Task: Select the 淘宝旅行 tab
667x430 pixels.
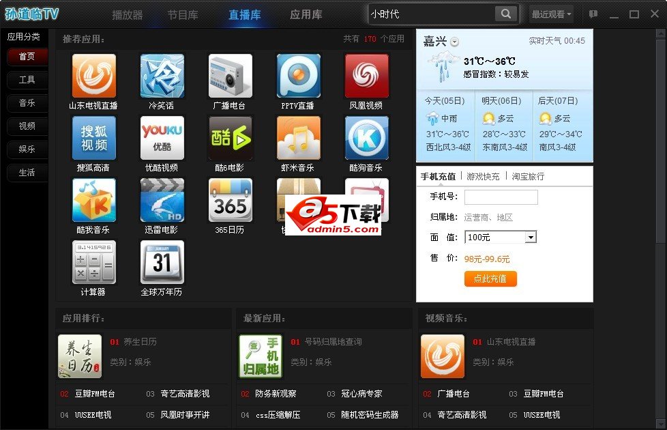Action: click(528, 176)
